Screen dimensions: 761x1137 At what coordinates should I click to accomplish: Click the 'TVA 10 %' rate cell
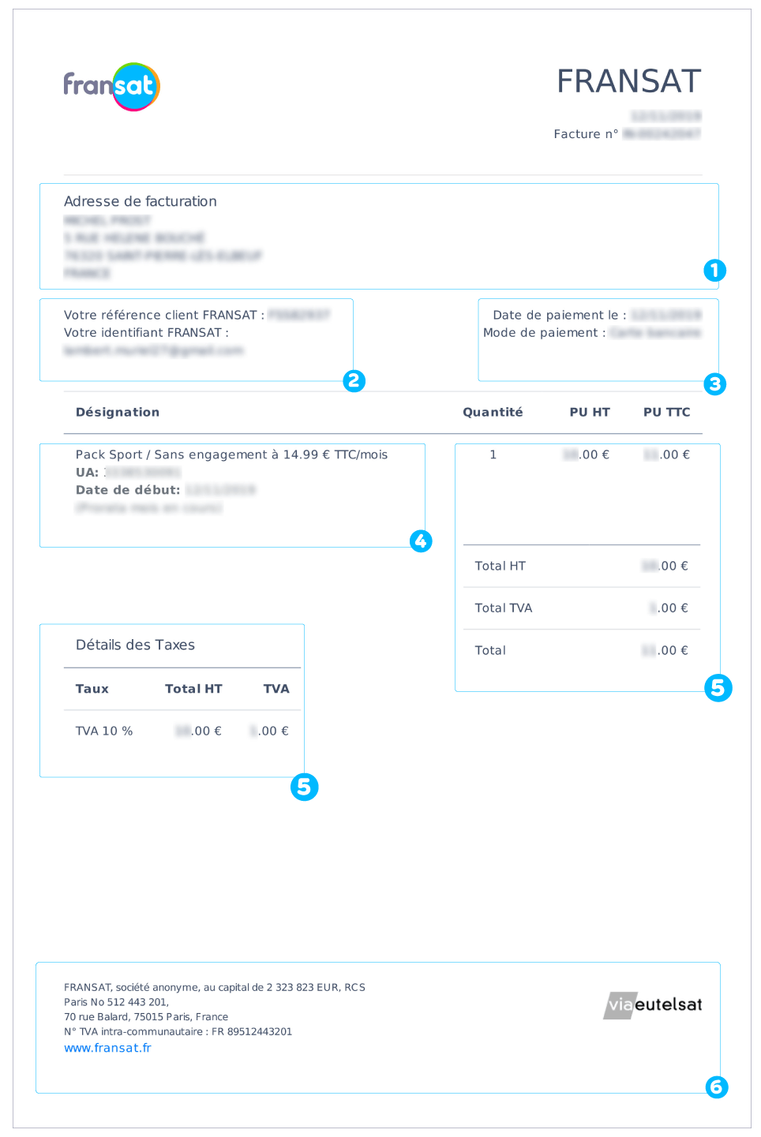(104, 731)
